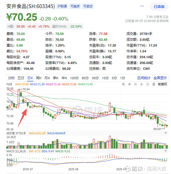This screenshot has width=171, height=174.
Task: Click the MA10:71.39 legend label
Action: (x=37, y=84)
